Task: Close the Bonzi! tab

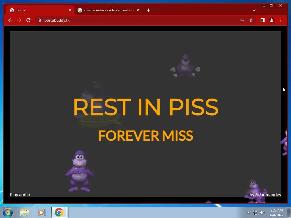Action: (70, 10)
